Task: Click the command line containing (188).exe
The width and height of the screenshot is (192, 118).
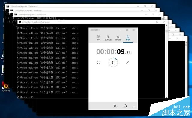Action: 47,33
